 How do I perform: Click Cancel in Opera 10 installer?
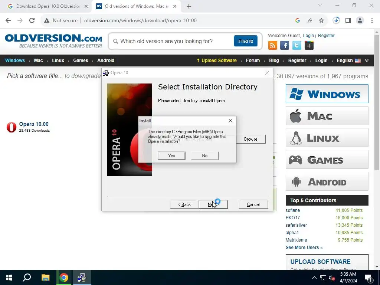(253, 204)
